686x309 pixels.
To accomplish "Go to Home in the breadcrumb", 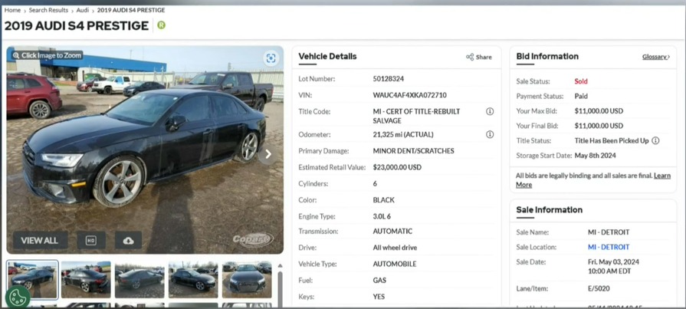I will tap(12, 10).
